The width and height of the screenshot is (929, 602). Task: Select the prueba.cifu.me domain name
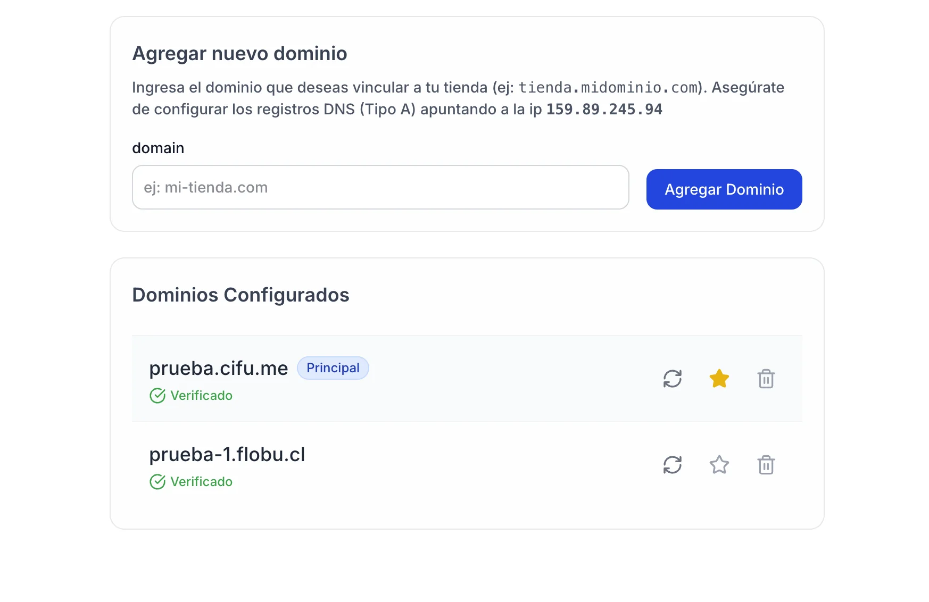click(218, 368)
